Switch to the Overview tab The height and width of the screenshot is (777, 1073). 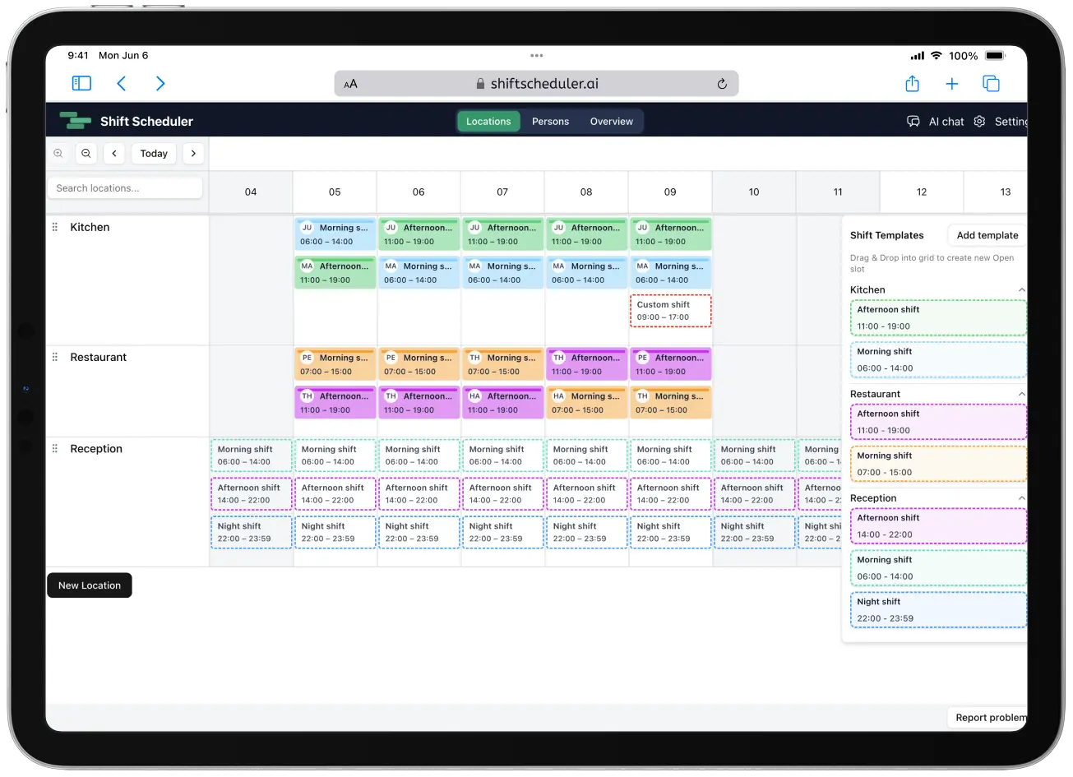point(611,121)
